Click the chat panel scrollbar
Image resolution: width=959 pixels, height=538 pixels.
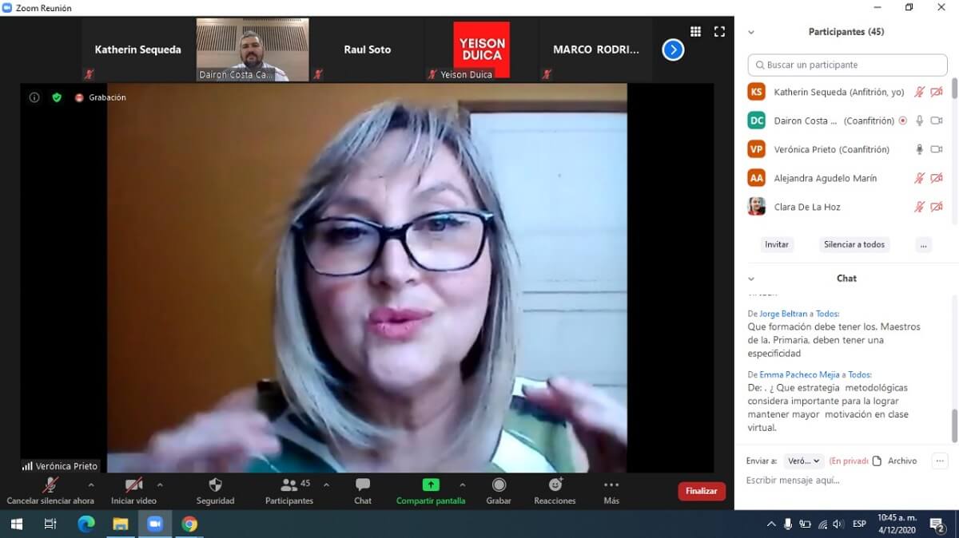954,425
